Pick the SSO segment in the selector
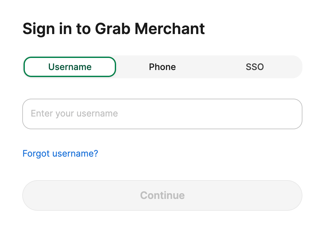Viewport: 318px width, 226px height. point(255,67)
